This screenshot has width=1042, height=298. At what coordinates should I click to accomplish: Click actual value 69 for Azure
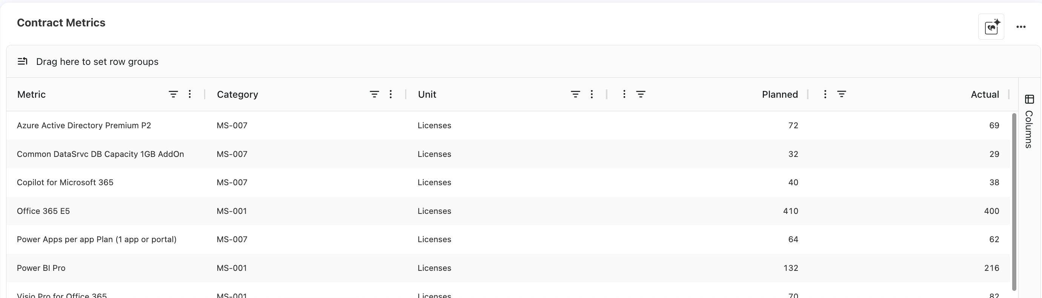994,126
